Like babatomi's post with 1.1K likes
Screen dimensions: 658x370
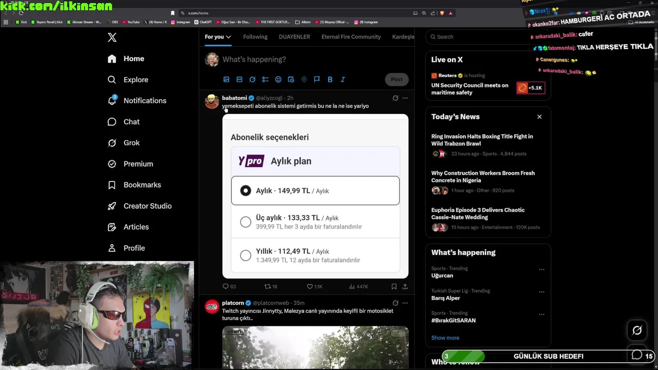(x=314, y=286)
